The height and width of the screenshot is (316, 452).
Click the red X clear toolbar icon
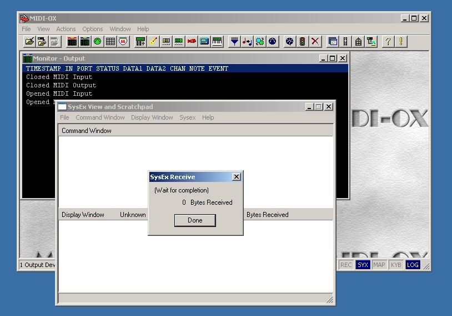pyautogui.click(x=315, y=42)
